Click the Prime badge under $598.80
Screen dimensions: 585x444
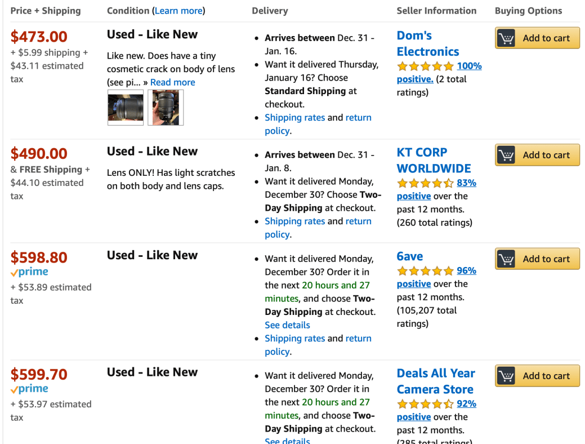coord(29,272)
